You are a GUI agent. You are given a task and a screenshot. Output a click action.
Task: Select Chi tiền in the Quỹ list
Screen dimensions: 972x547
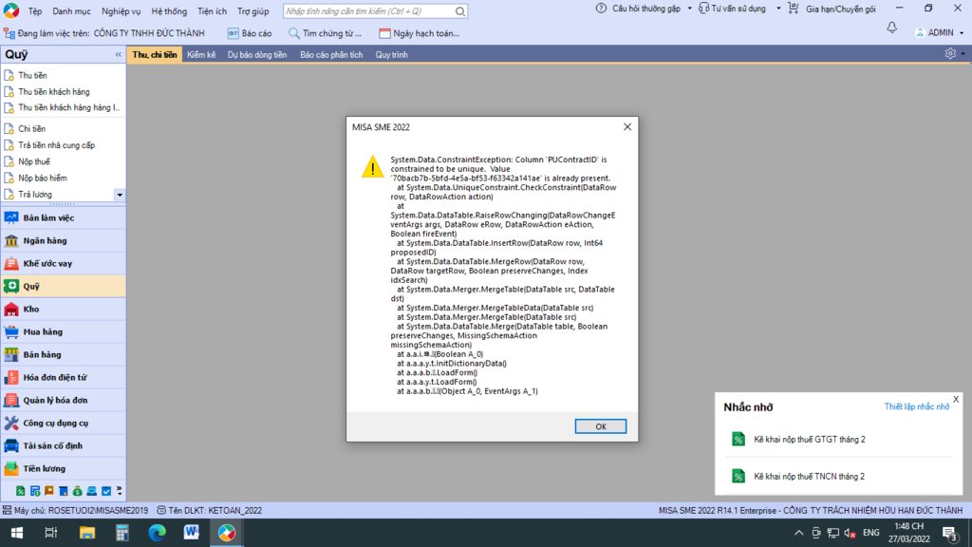[31, 129]
